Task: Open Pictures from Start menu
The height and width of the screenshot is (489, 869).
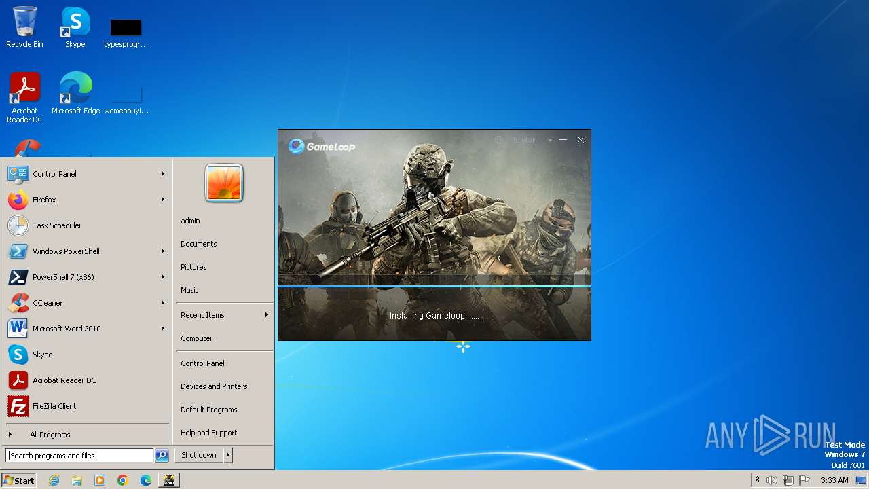Action: (224, 267)
